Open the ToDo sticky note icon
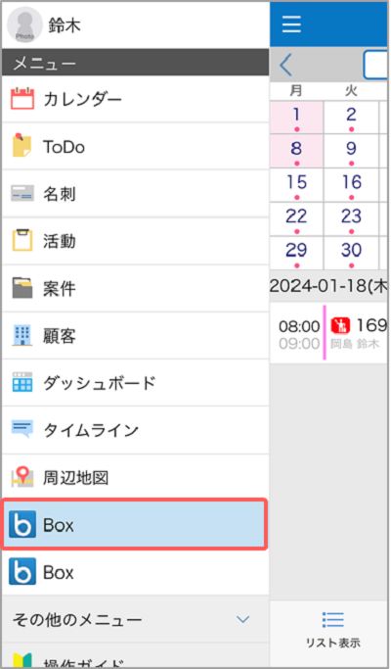 (22, 146)
